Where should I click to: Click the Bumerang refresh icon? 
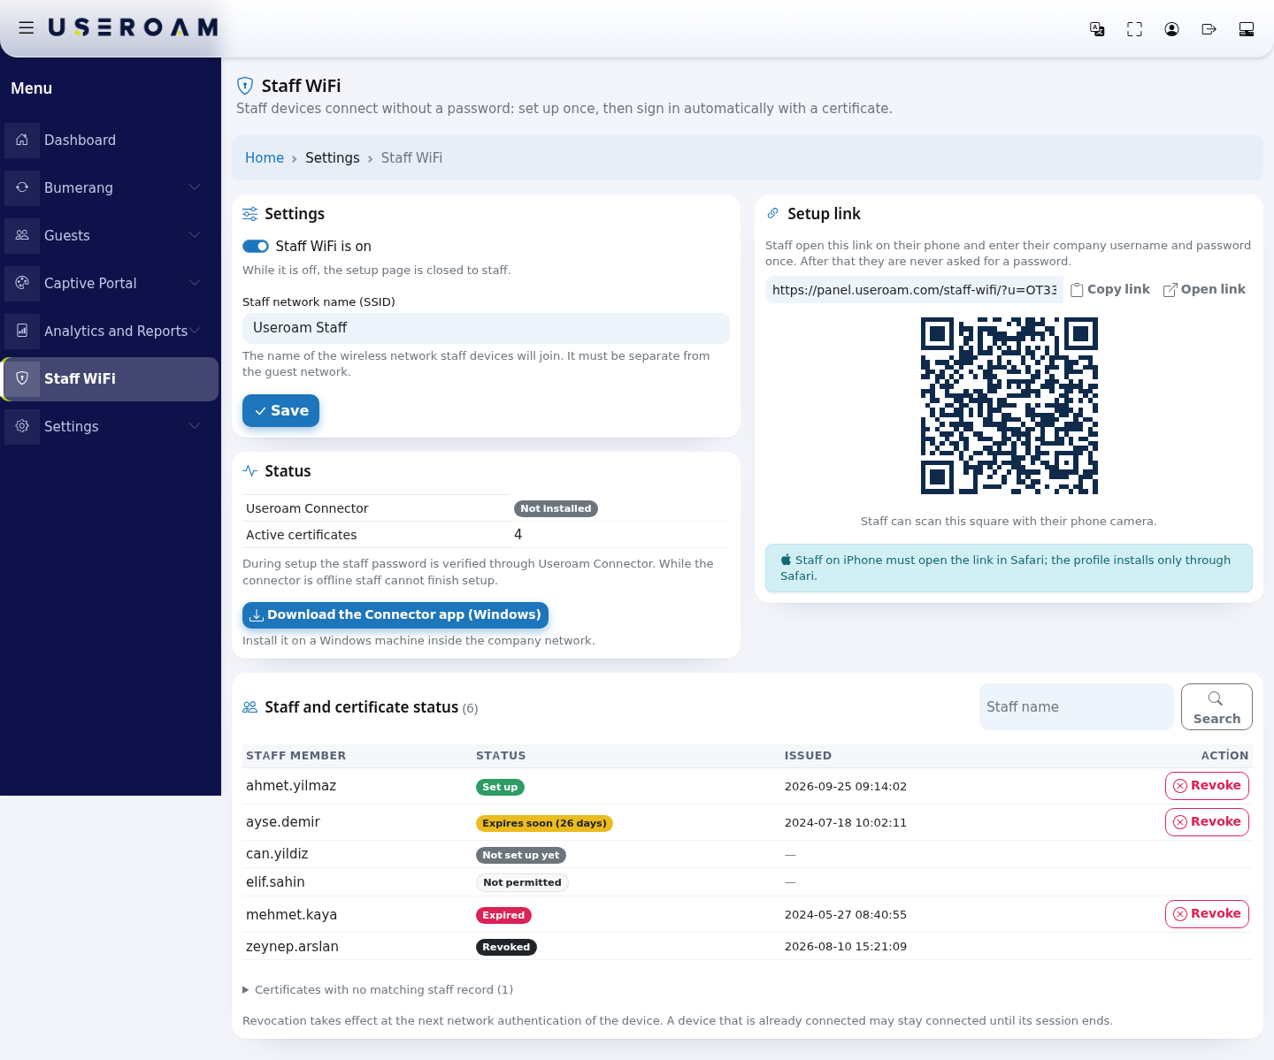pos(22,187)
